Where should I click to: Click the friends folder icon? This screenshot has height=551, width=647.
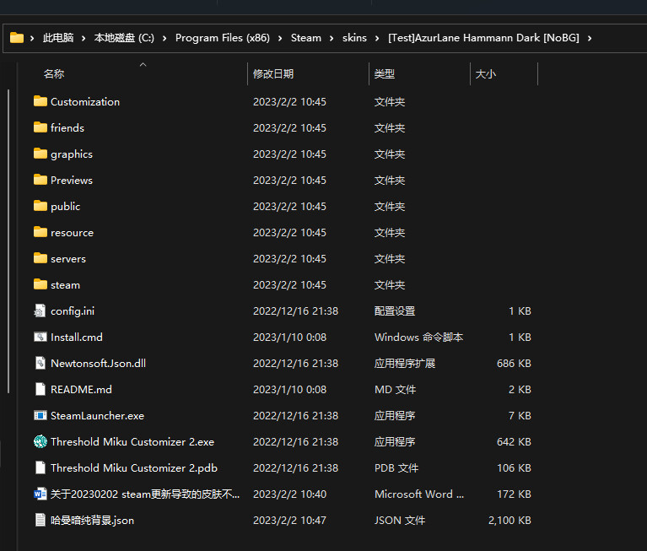click(x=40, y=127)
